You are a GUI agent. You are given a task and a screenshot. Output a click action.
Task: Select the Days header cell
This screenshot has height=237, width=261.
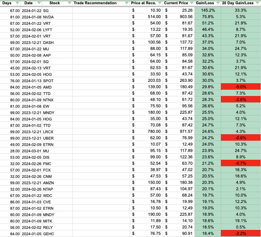coord(10,3)
